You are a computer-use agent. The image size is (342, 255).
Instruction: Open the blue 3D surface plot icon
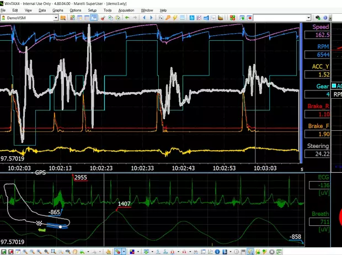click(x=206, y=18)
